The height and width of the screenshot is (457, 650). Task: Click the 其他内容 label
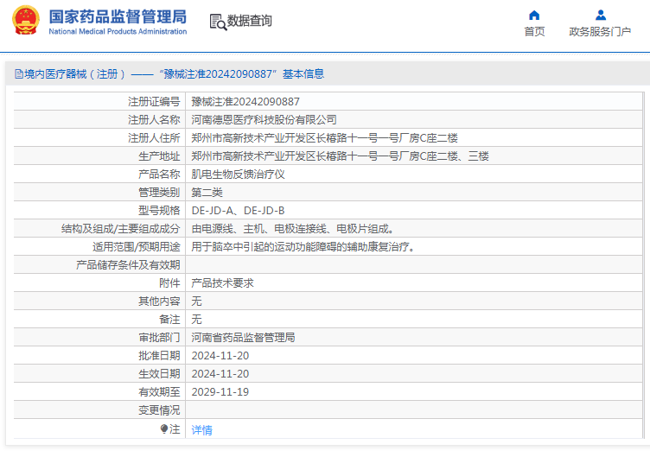point(159,301)
